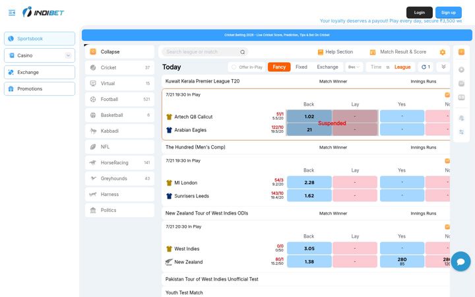Click the search magnifier icon
Image resolution: width=475 pixels, height=297 pixels.
(242, 52)
